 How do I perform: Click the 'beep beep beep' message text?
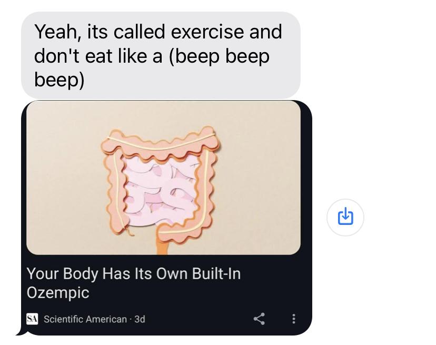tap(152, 68)
